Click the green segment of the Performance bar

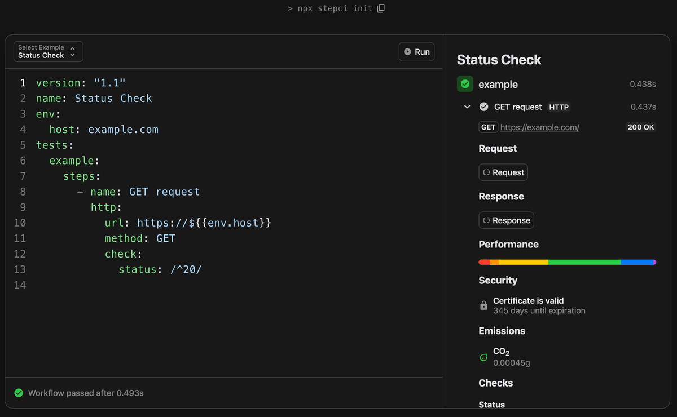pos(584,262)
